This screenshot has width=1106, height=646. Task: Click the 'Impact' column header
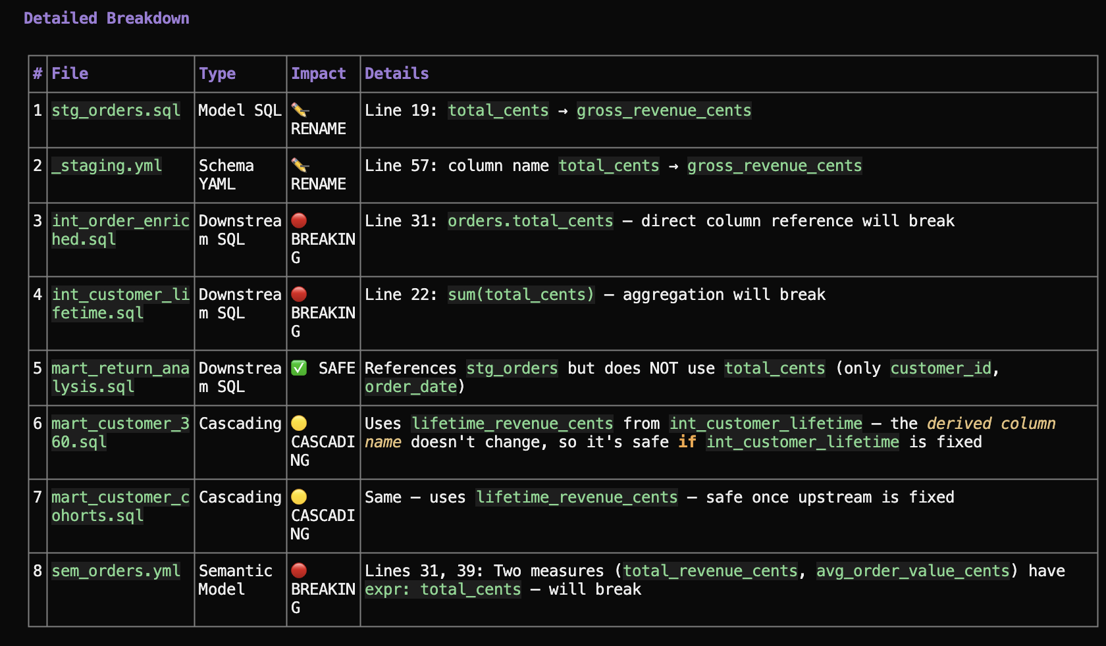point(319,74)
